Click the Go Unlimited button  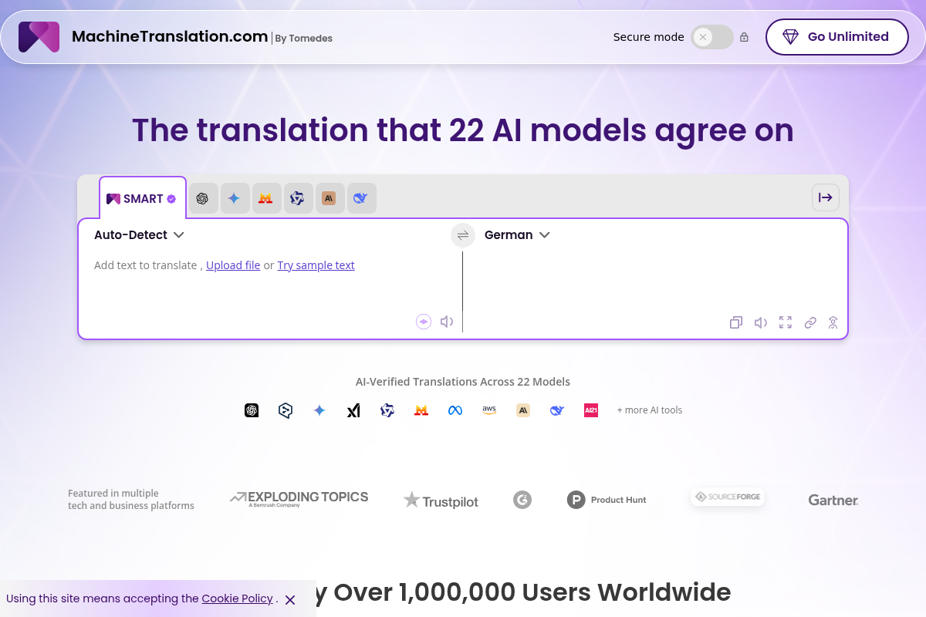pos(836,37)
